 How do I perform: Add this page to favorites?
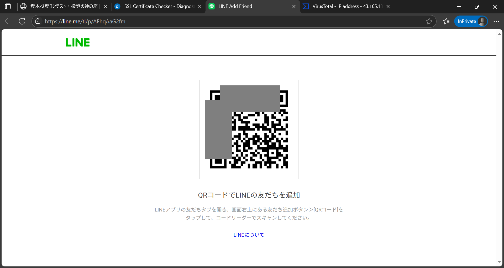(x=429, y=21)
